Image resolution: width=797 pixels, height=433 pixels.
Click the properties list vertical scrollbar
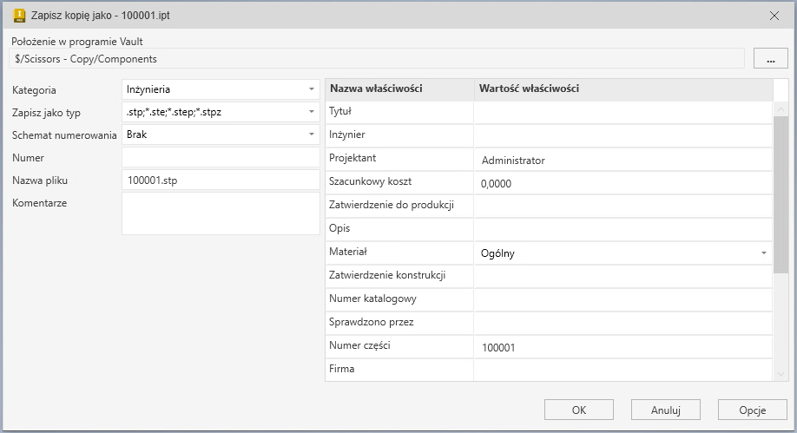tap(781, 195)
